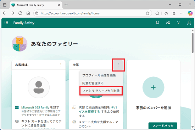This screenshot has width=195, height=130.
Task: Open the browser extensions menu
Action: pos(157,13)
